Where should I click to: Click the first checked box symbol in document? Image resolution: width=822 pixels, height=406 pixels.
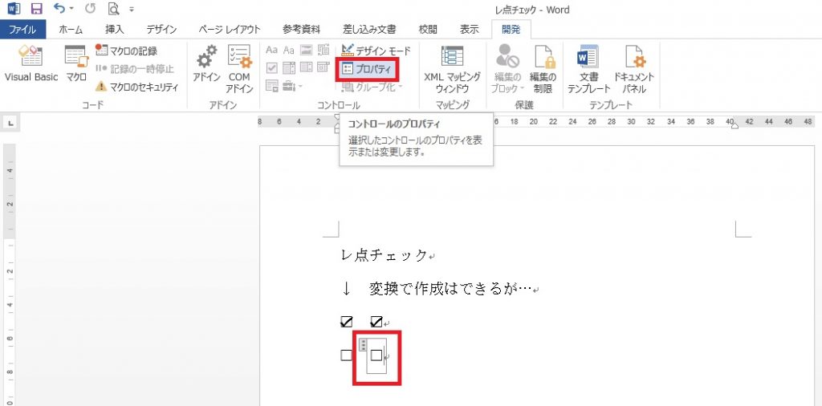tap(347, 322)
